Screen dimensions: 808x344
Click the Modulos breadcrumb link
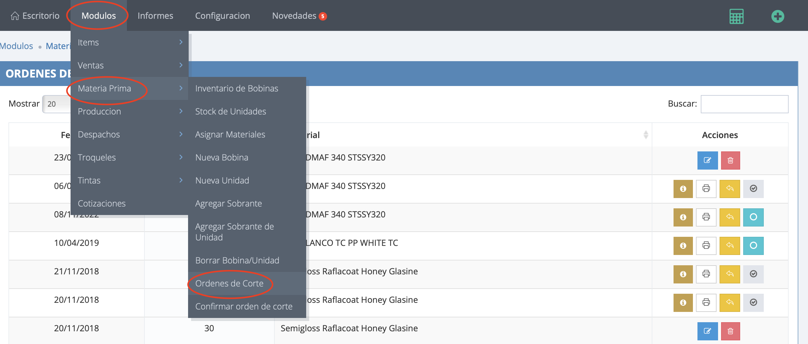[16, 46]
